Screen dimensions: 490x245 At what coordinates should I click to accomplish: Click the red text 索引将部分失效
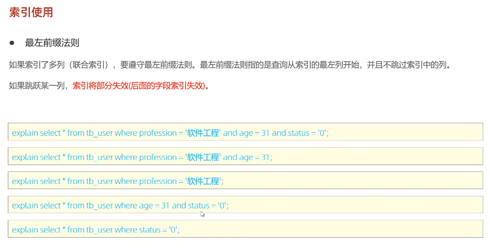(139, 86)
